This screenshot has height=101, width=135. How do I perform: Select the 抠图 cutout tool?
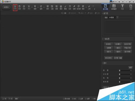pyautogui.click(x=74, y=8)
